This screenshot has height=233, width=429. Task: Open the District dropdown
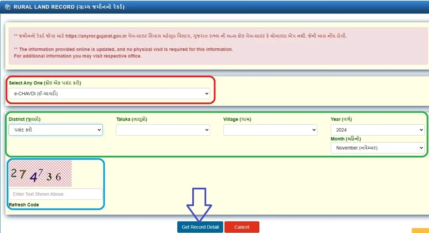click(x=56, y=130)
